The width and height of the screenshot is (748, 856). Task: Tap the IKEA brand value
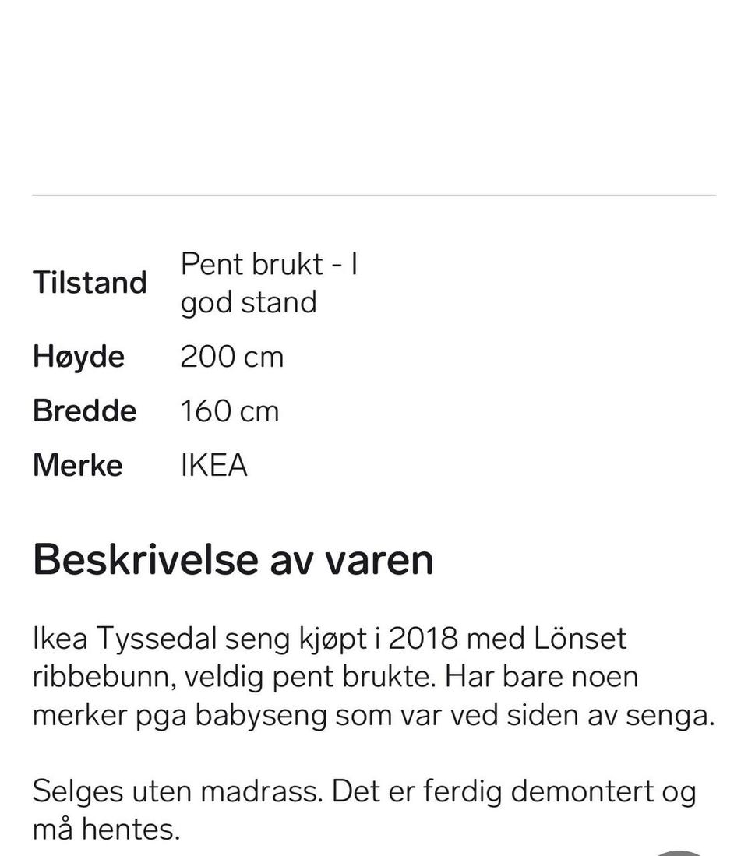(x=214, y=465)
